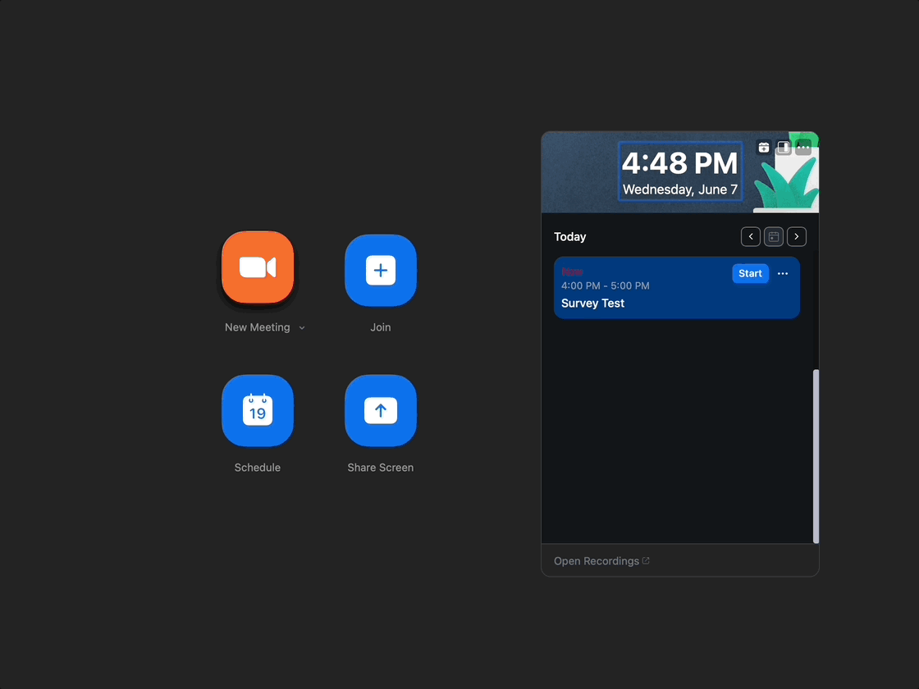Viewport: 919px width, 689px height.
Task: Click the Open Recordings link
Action: 601,561
